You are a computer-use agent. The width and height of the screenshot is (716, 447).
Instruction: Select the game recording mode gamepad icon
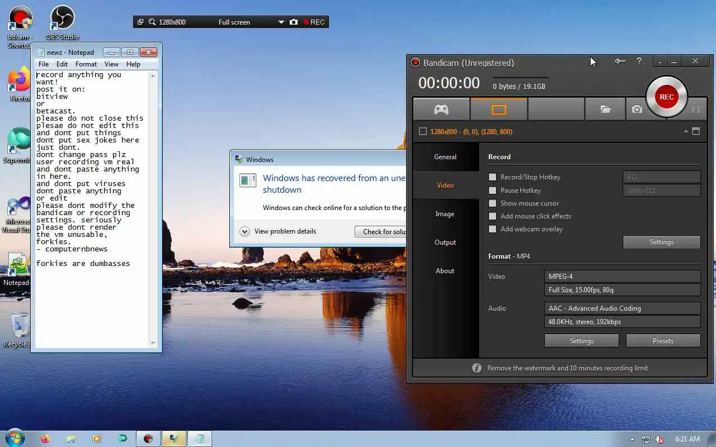[x=441, y=110]
